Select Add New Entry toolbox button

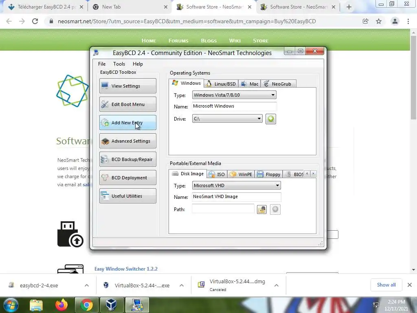pos(127,122)
